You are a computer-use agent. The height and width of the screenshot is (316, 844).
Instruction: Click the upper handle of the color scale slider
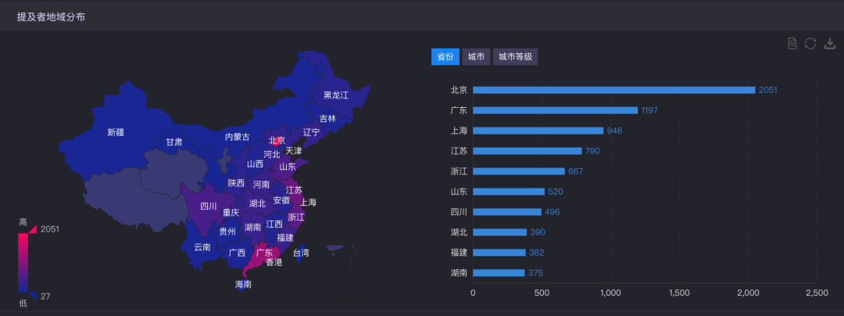click(x=32, y=229)
